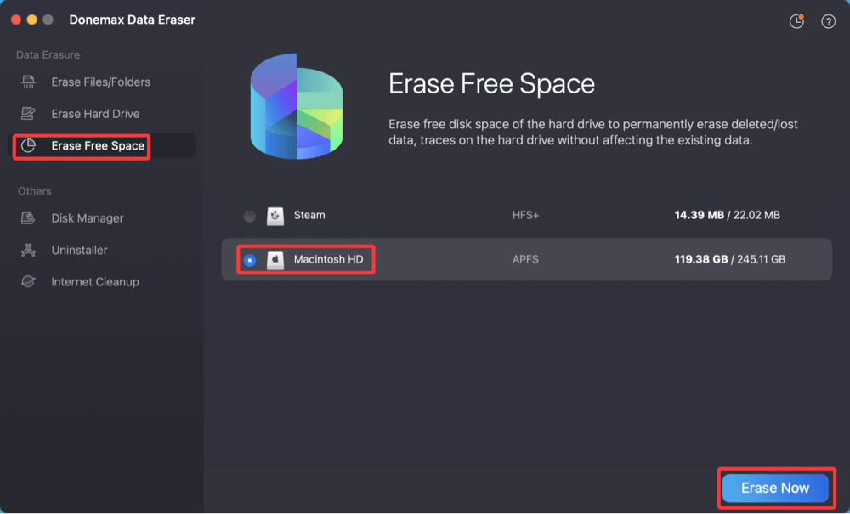
Task: Deselect the Macintosh HD volume selection
Action: [x=249, y=260]
